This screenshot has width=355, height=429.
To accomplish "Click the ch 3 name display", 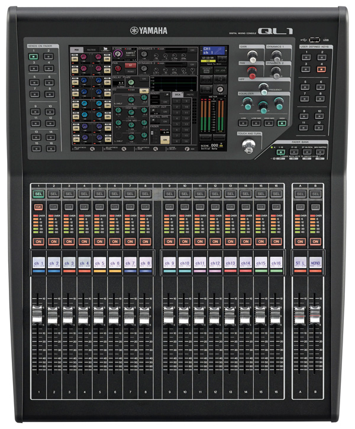I will tap(69, 263).
